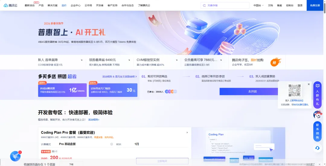Screen dimensions: 326x166
Task: Open the 腾讯电子签 限时抢购 promo tab
Action: [x=257, y=62]
